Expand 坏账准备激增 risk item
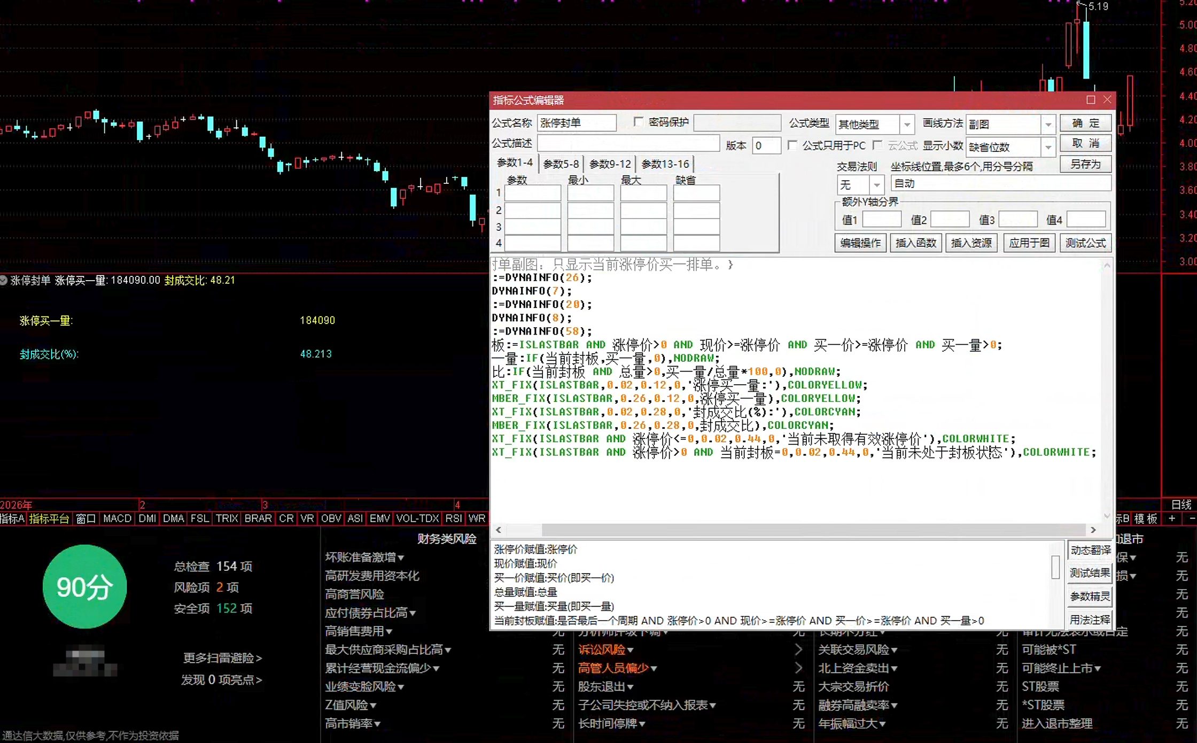The width and height of the screenshot is (1197, 743). point(401,558)
